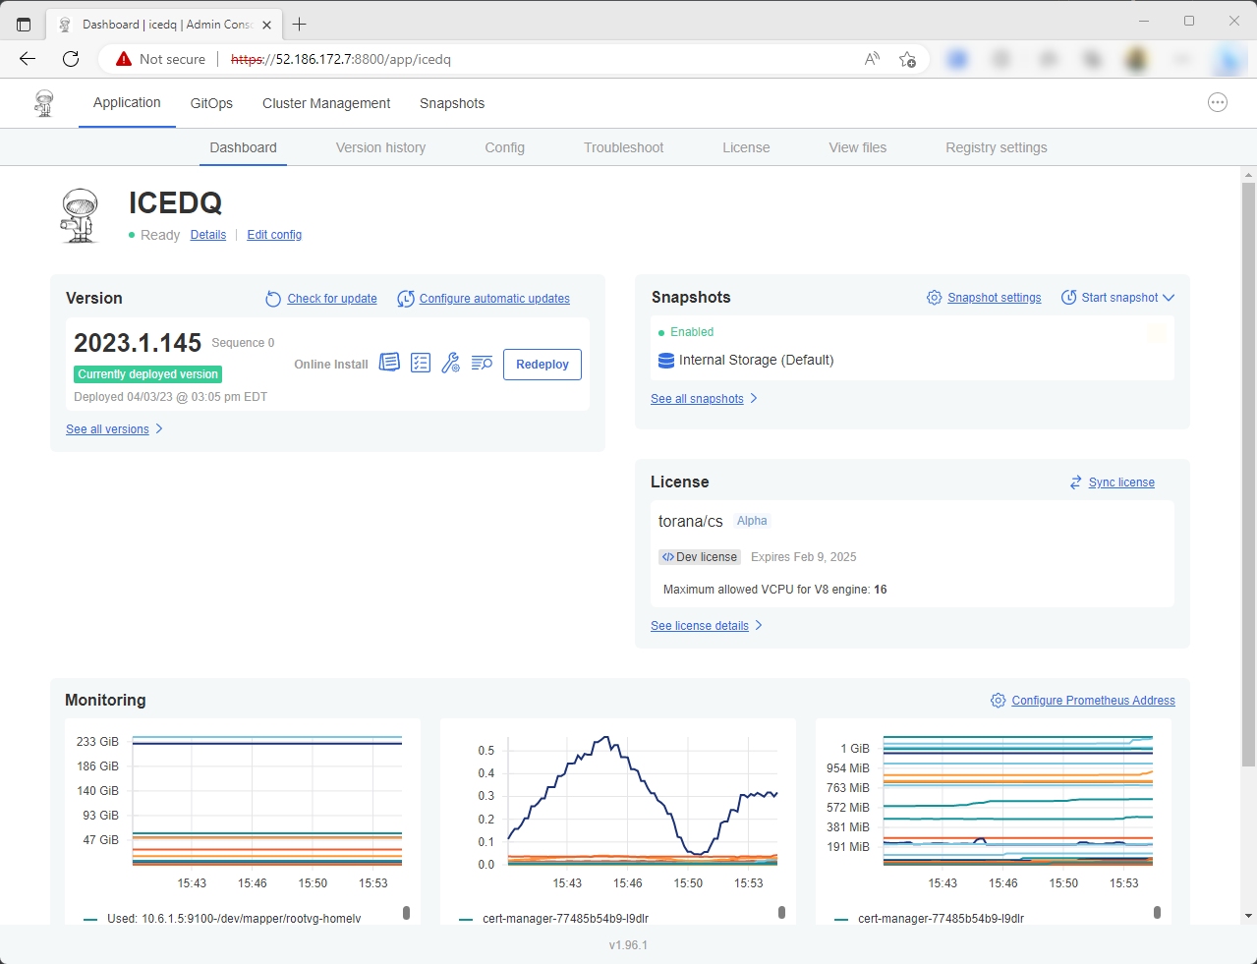This screenshot has height=964, width=1257.
Task: Click the Snapshot settings link
Action: (x=994, y=298)
